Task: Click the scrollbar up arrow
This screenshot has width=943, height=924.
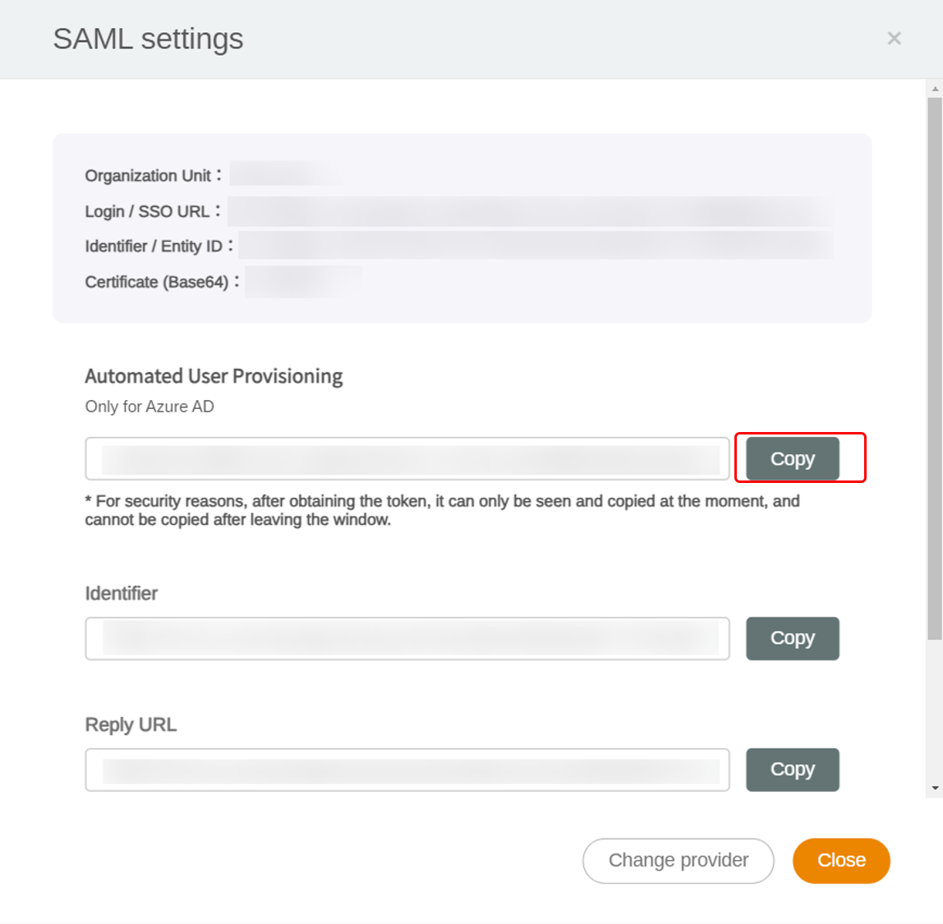Action: 935,88
